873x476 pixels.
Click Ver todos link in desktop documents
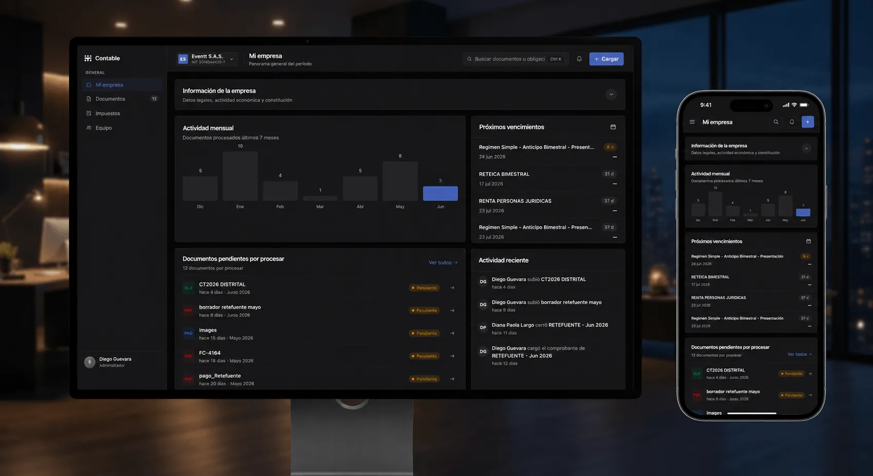point(443,263)
